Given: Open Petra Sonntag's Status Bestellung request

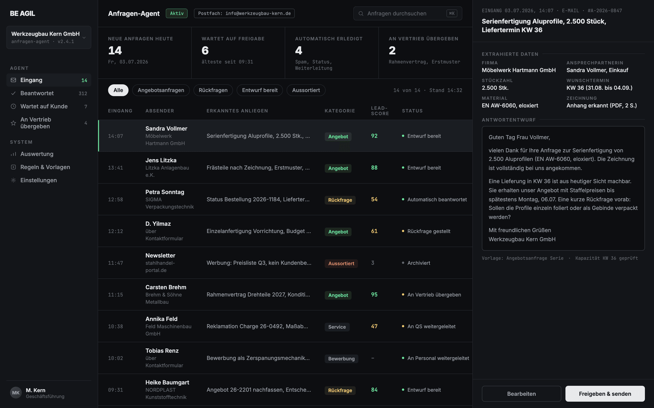Looking at the screenshot, I should 285,199.
